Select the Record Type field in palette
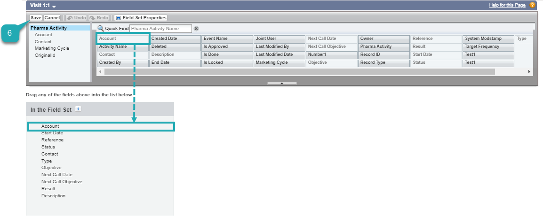This screenshot has height=217, width=543. 383,63
